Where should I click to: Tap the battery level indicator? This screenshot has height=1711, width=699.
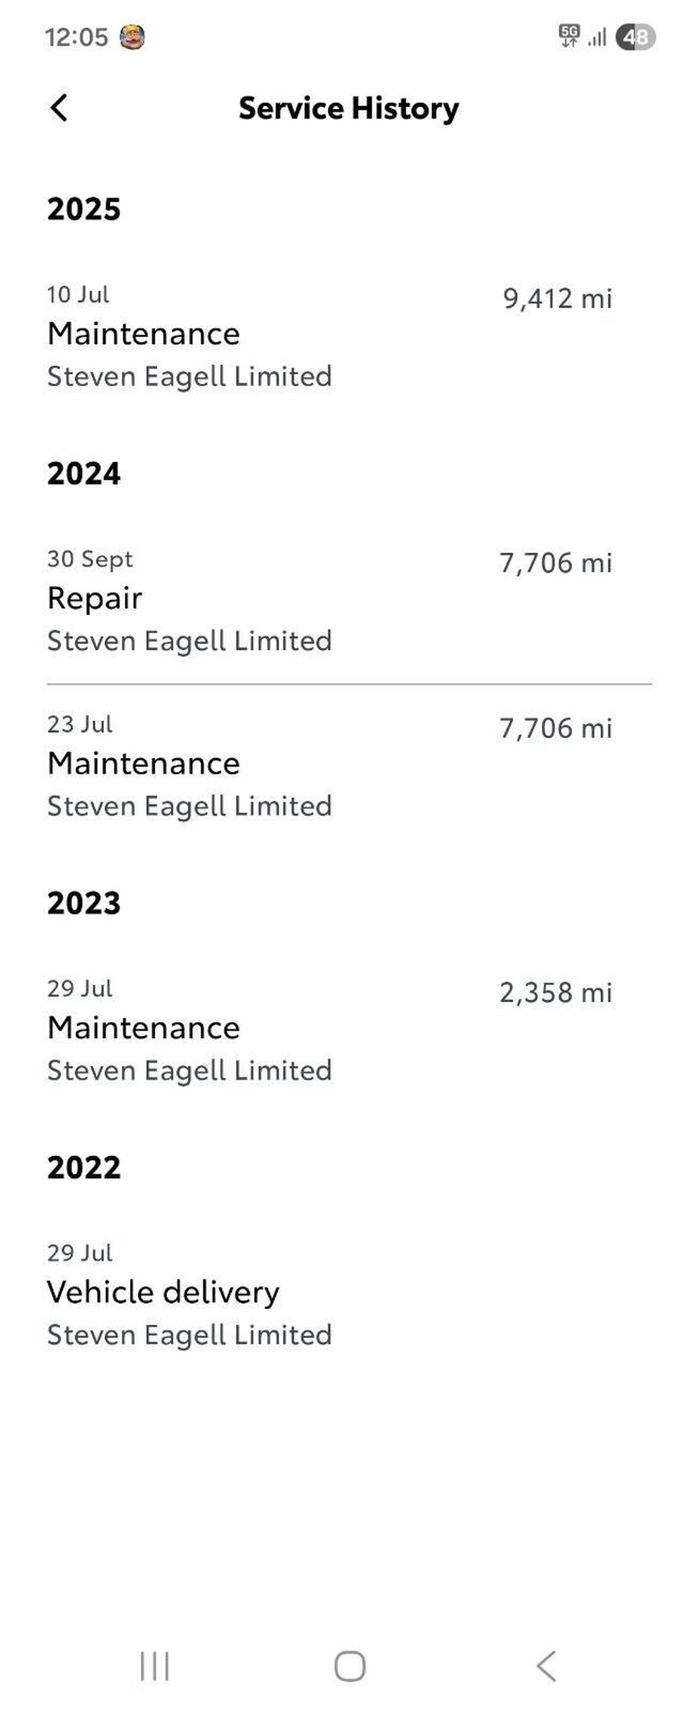pos(635,37)
